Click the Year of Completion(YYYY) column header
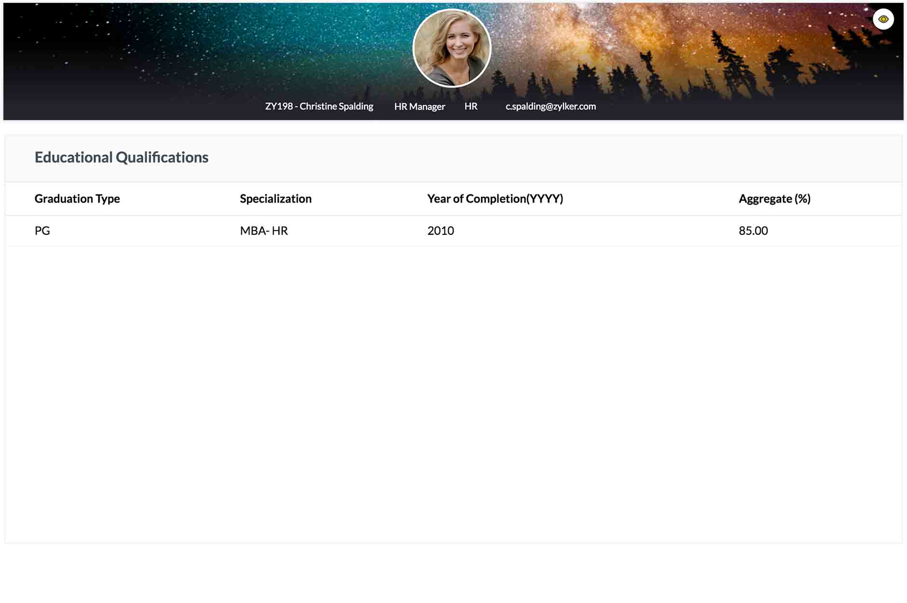907x603 pixels. (495, 199)
